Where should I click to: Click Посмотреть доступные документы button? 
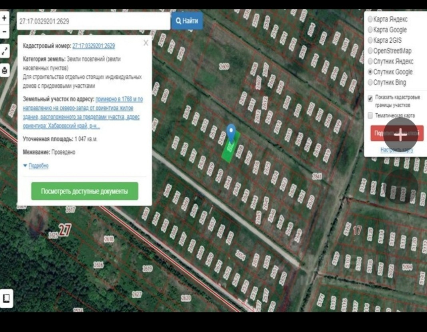click(85, 191)
